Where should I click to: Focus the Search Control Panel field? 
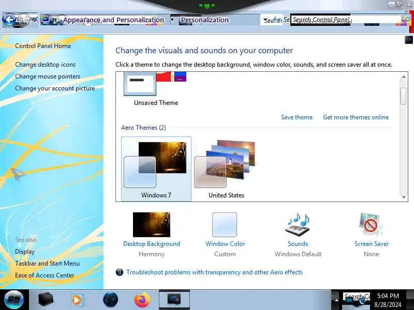(x=346, y=20)
